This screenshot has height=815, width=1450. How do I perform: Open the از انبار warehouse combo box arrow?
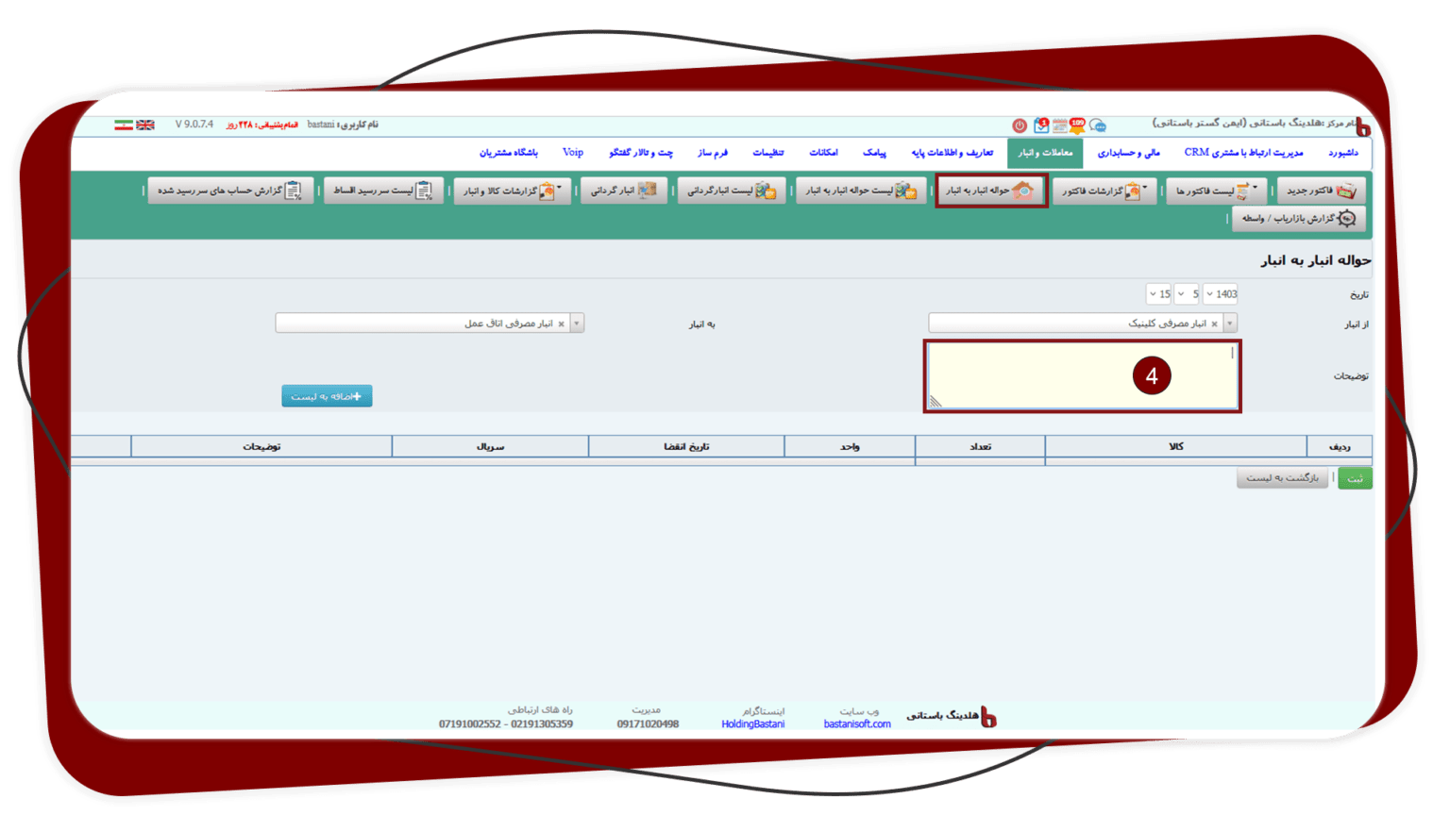1229,324
